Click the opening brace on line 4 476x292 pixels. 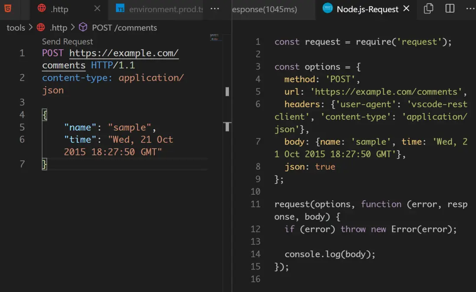45,115
